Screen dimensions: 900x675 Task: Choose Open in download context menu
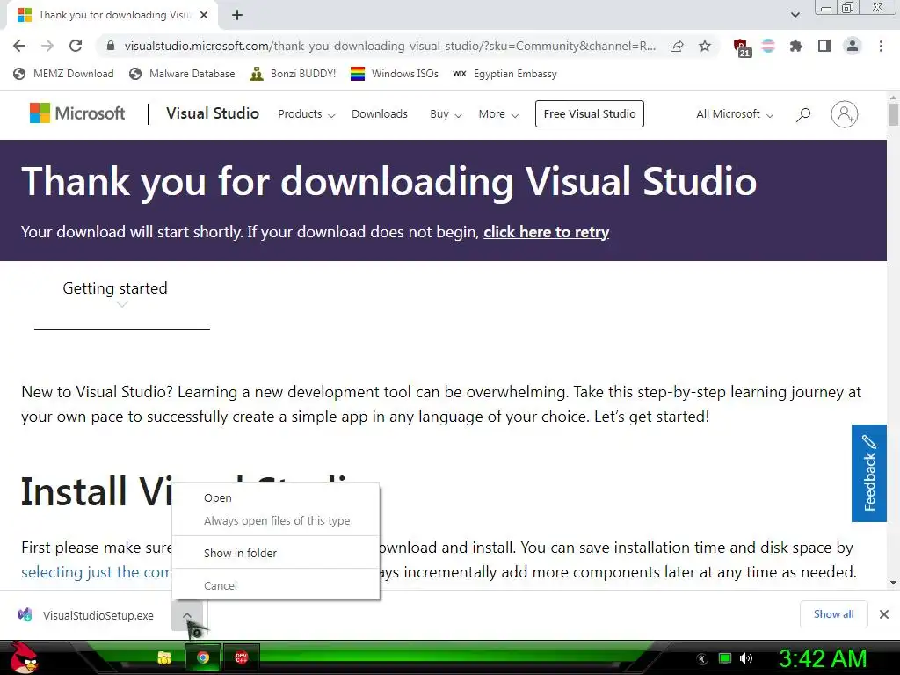tap(275, 497)
